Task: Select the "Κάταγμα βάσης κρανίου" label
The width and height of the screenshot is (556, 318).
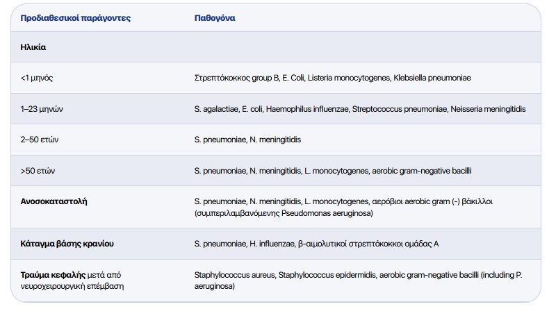Action: coord(67,244)
